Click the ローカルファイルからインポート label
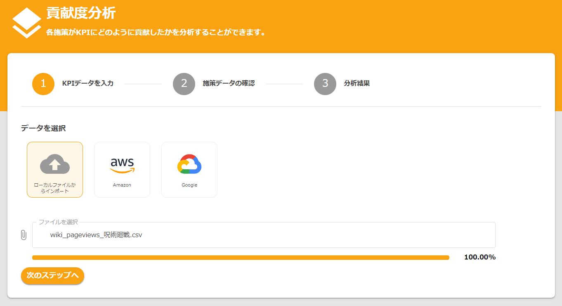 (55, 188)
